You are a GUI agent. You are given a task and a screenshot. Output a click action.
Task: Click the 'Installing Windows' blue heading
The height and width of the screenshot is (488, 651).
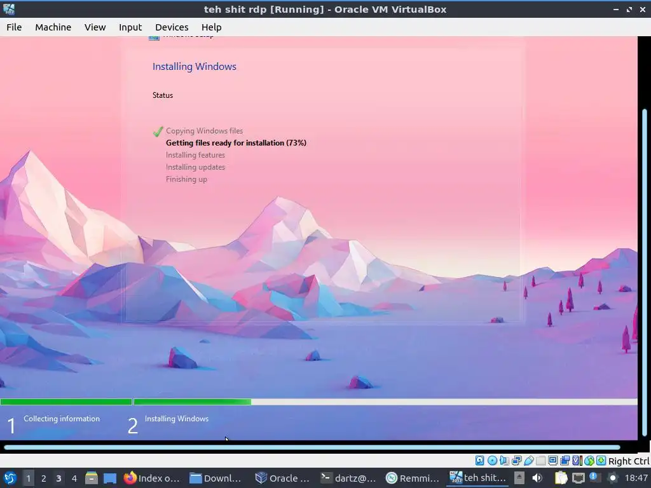[195, 66]
